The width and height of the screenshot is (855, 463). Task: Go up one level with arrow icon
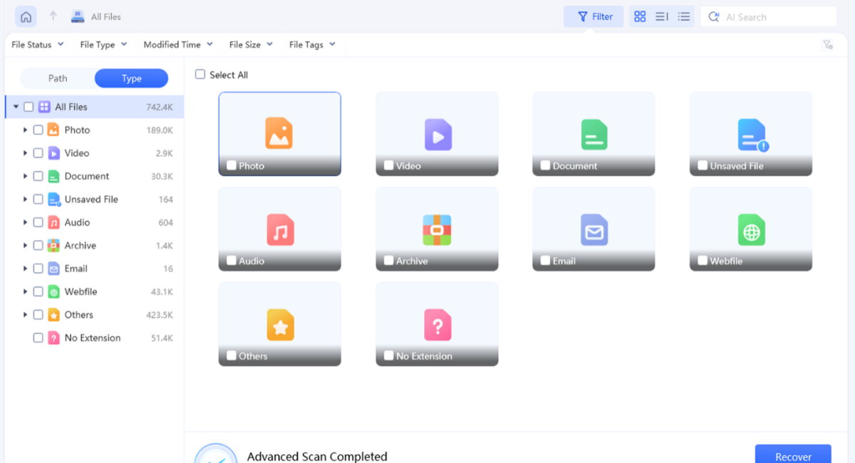tap(53, 16)
